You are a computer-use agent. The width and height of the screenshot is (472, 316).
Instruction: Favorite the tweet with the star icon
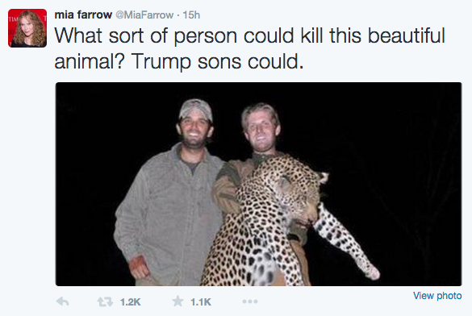178,301
